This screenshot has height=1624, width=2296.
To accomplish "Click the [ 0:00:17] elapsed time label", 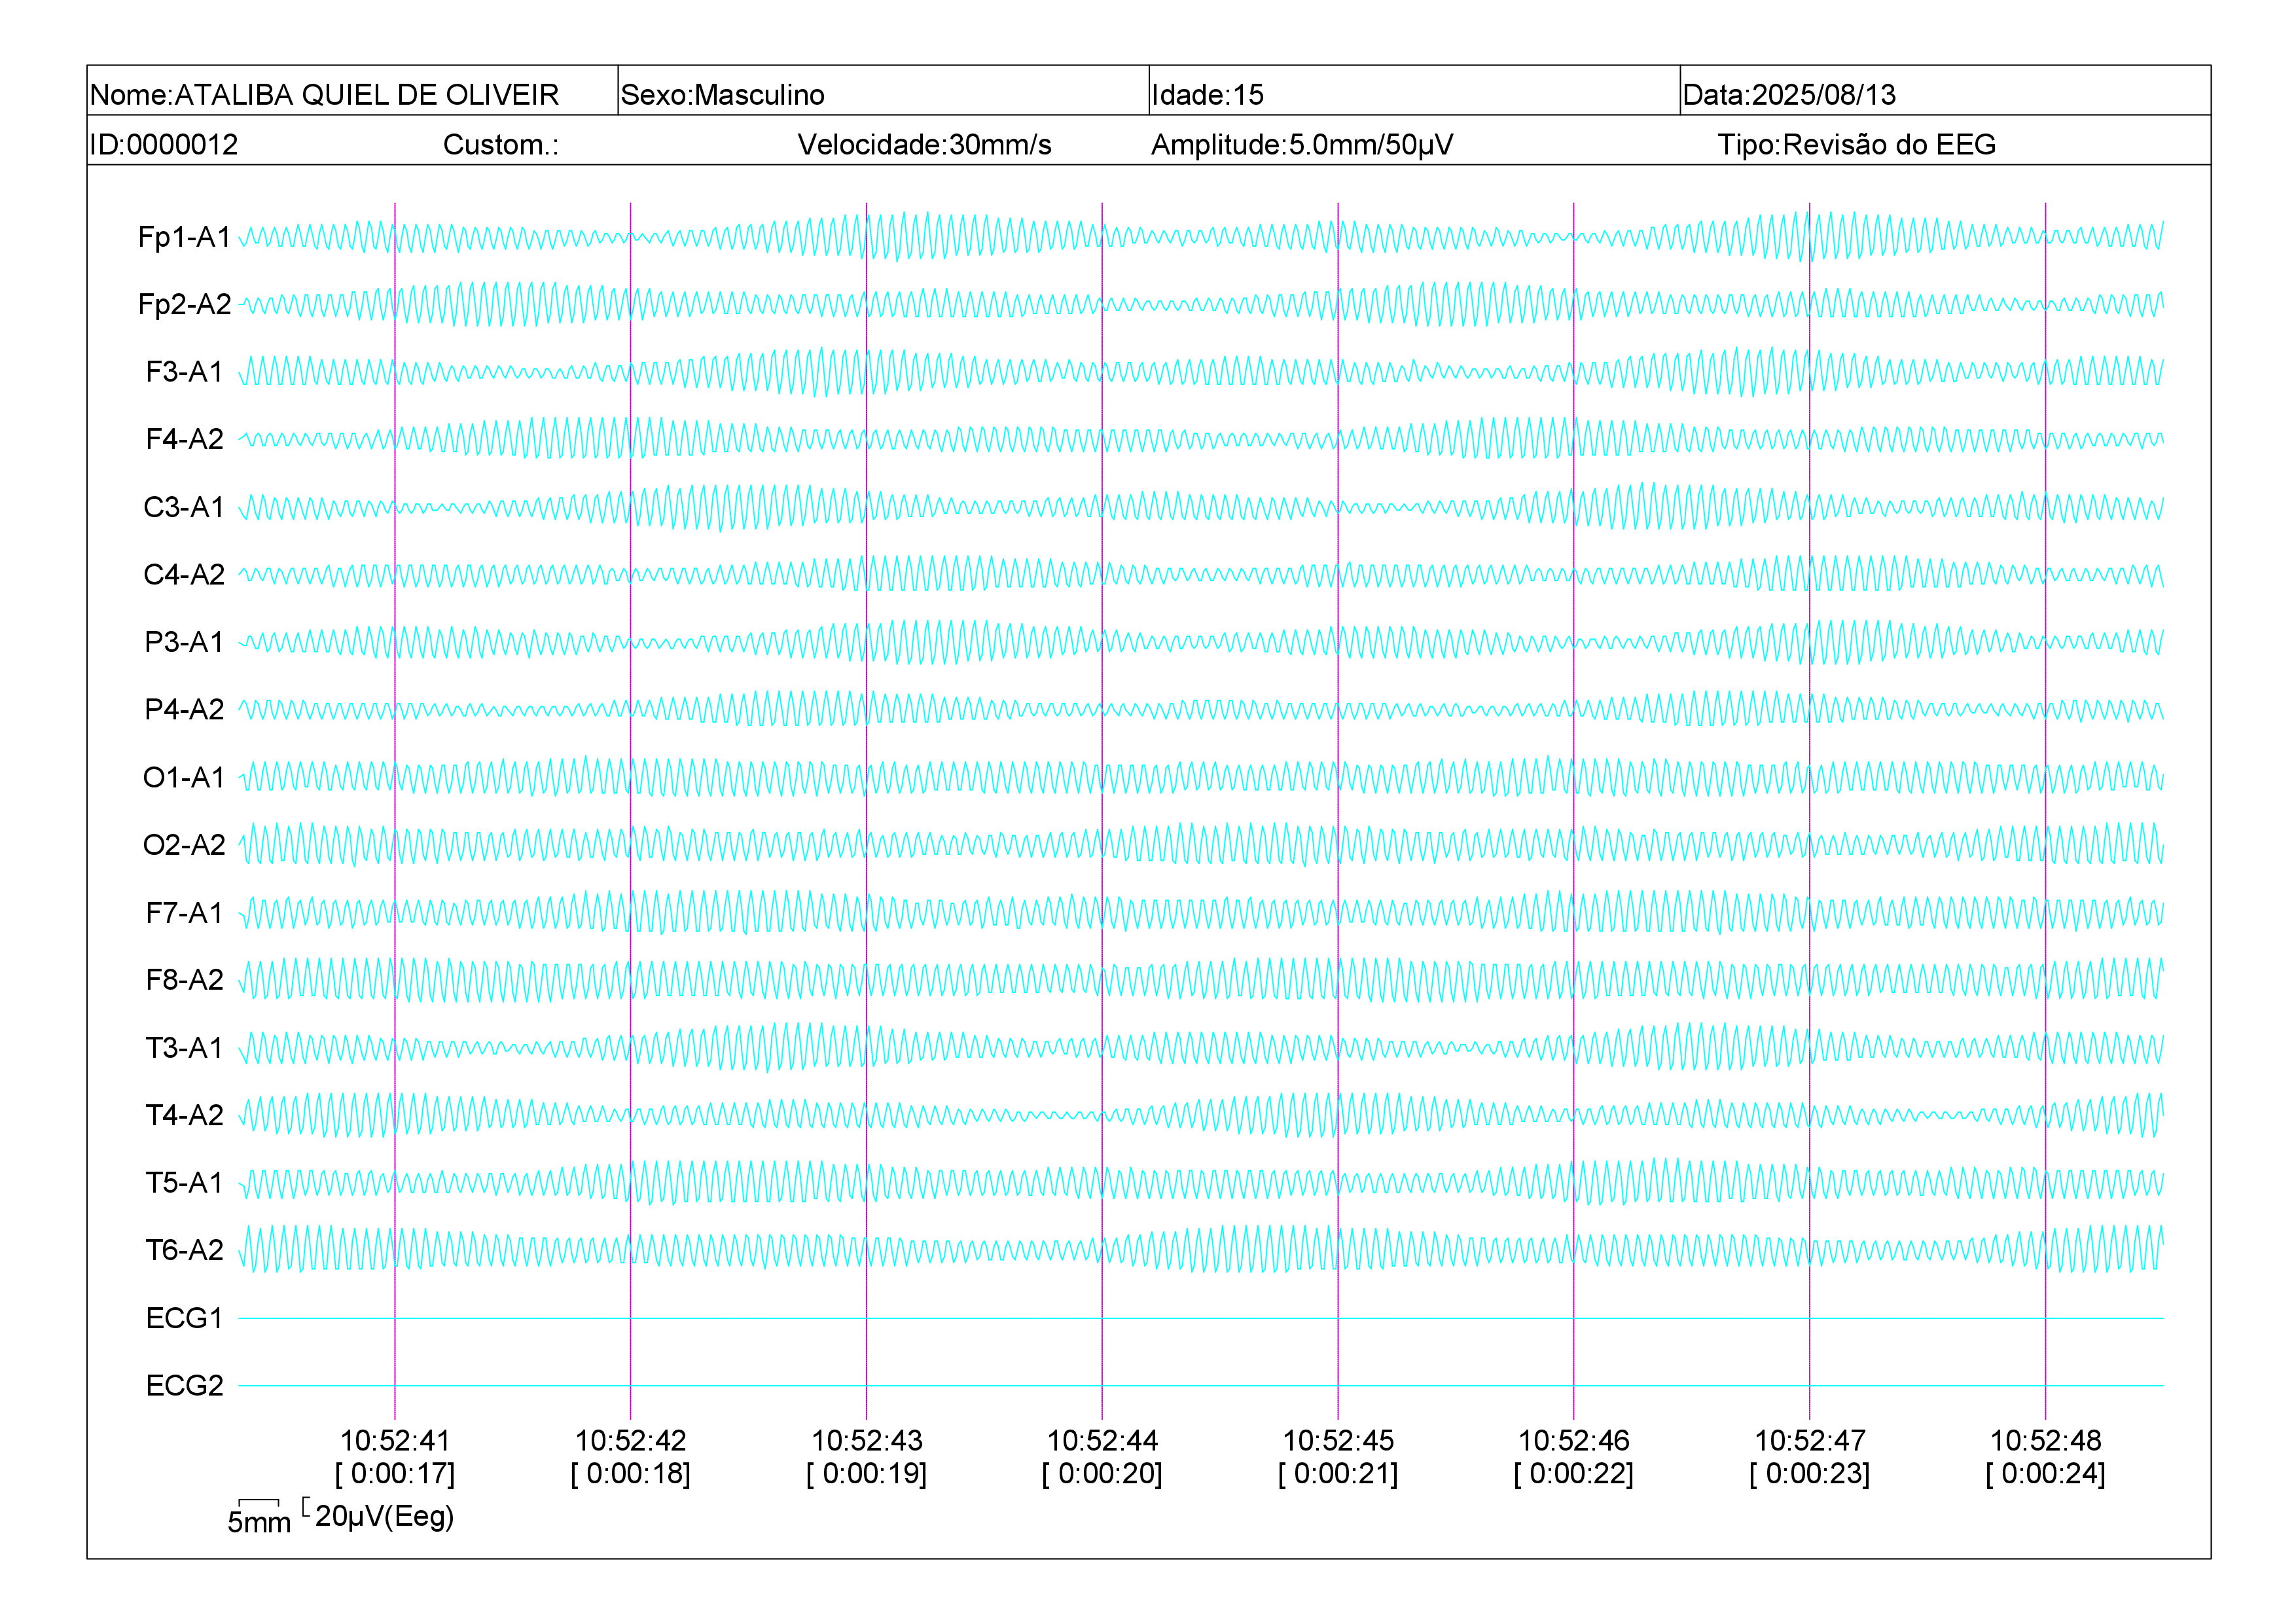I will pos(395,1474).
